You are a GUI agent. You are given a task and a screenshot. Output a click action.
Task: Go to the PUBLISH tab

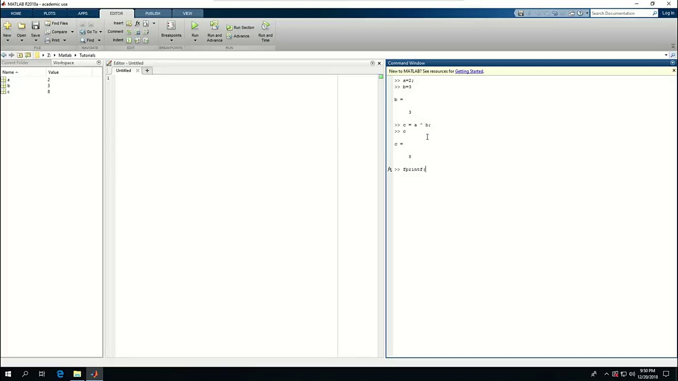[153, 13]
